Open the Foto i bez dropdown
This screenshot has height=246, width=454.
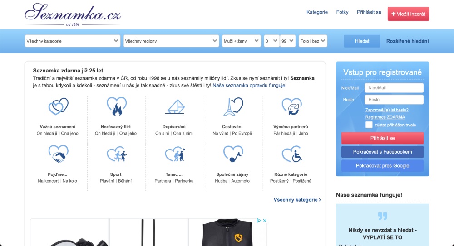[x=313, y=41]
